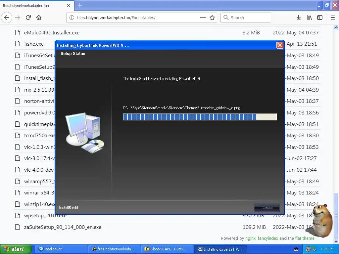Viewport: 339px width, 254px height.
Task: Click the page scrollbar up arrow
Action: tap(336, 27)
